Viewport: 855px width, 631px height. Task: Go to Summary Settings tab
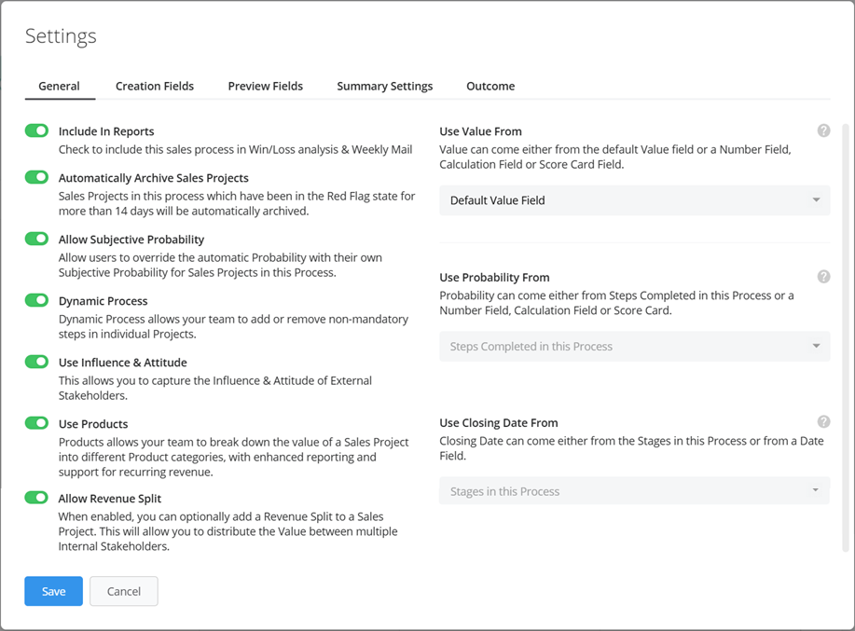(x=384, y=86)
